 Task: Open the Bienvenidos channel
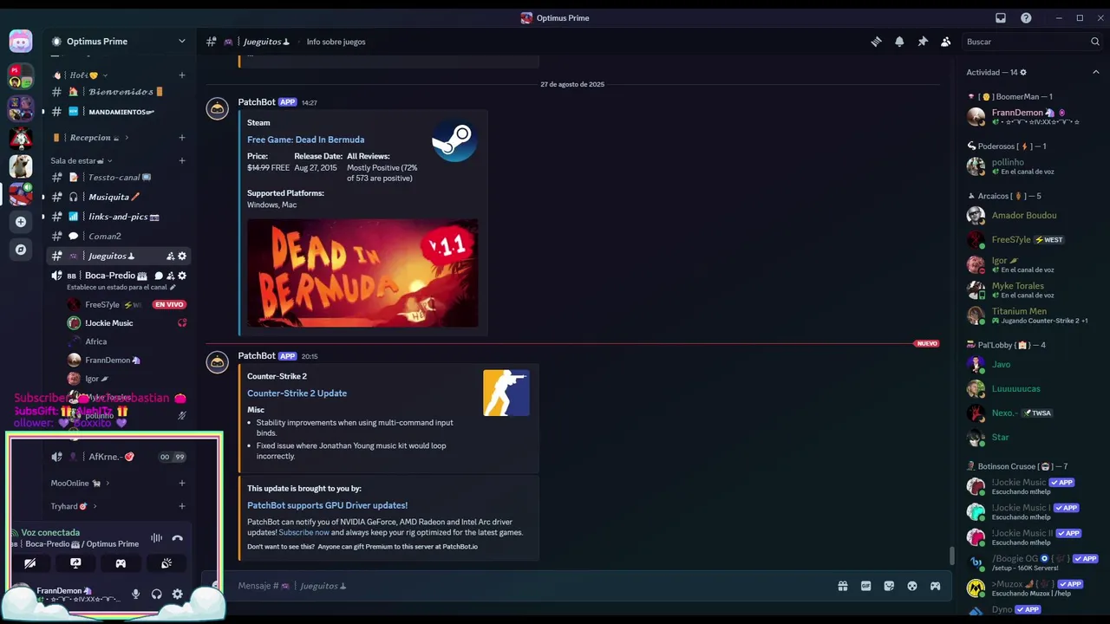119,92
